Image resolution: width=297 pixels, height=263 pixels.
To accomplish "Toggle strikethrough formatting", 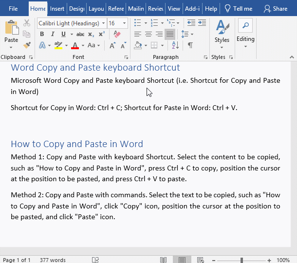I will 80,34.
